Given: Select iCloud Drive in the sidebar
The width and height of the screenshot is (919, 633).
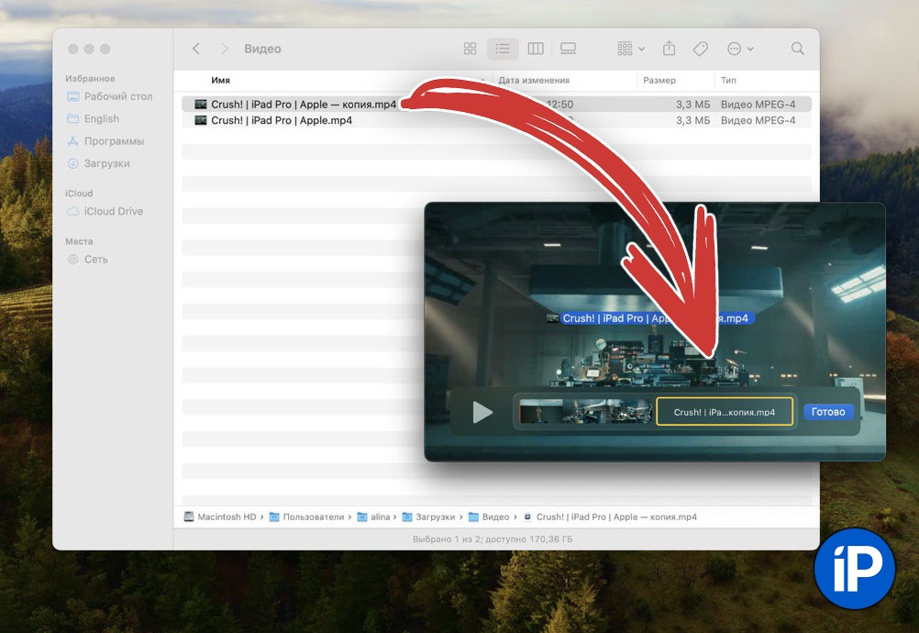Looking at the screenshot, I should tap(113, 211).
